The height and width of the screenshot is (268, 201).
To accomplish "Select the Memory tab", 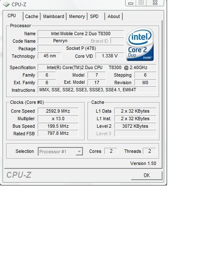I will pyautogui.click(x=77, y=16).
